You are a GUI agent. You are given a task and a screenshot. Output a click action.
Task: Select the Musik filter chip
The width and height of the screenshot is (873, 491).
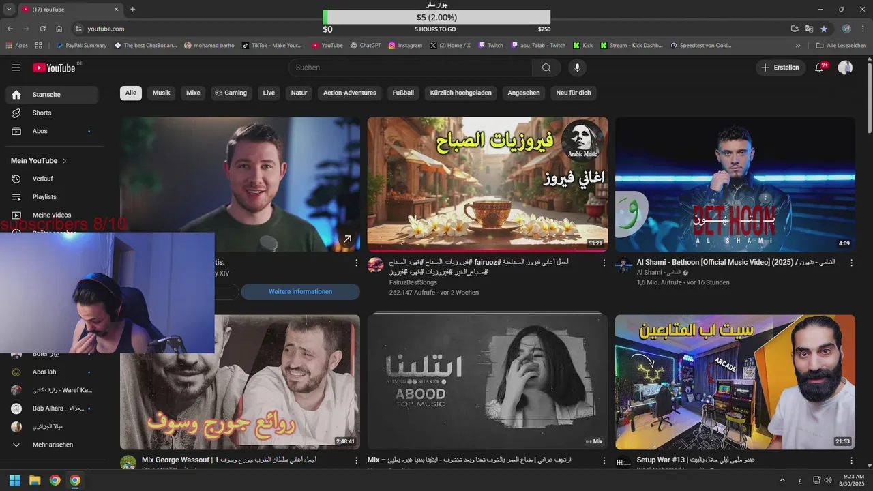(x=162, y=93)
